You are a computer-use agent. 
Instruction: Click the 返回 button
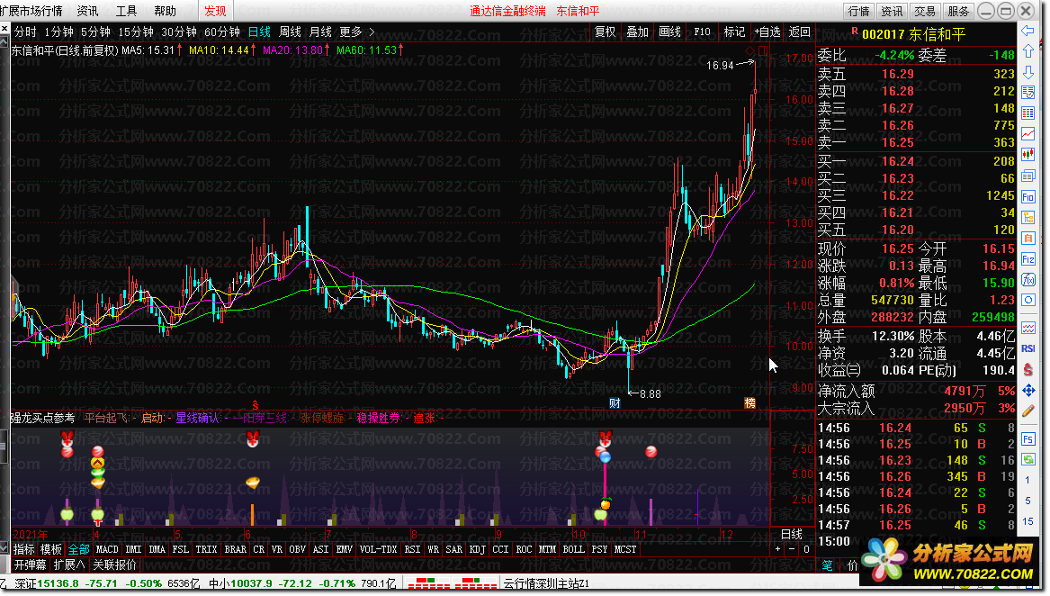point(800,32)
